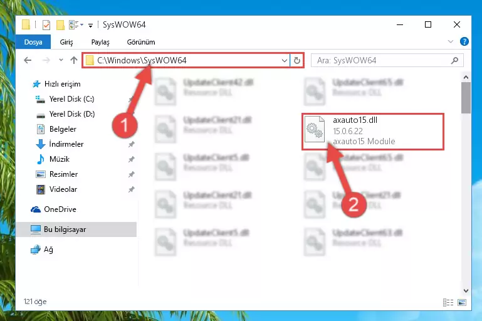Viewport: 482px width, 321px height.
Task: Unpin Resimler using its pin icon
Action: tap(131, 174)
